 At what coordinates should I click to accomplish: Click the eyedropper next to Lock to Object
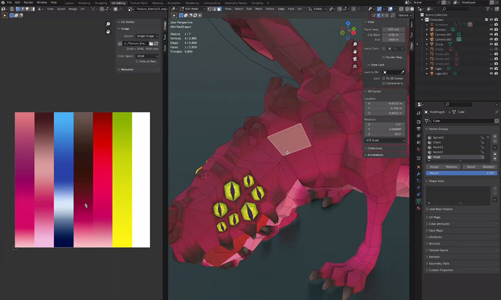(x=402, y=72)
